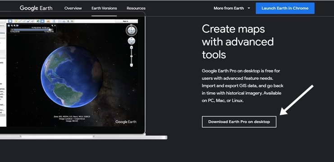
Task: Step time slider forward with right arrow
Action: point(52,30)
